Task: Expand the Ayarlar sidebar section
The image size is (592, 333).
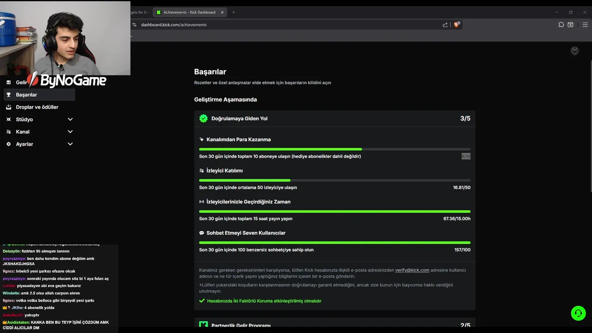Action: [x=70, y=144]
